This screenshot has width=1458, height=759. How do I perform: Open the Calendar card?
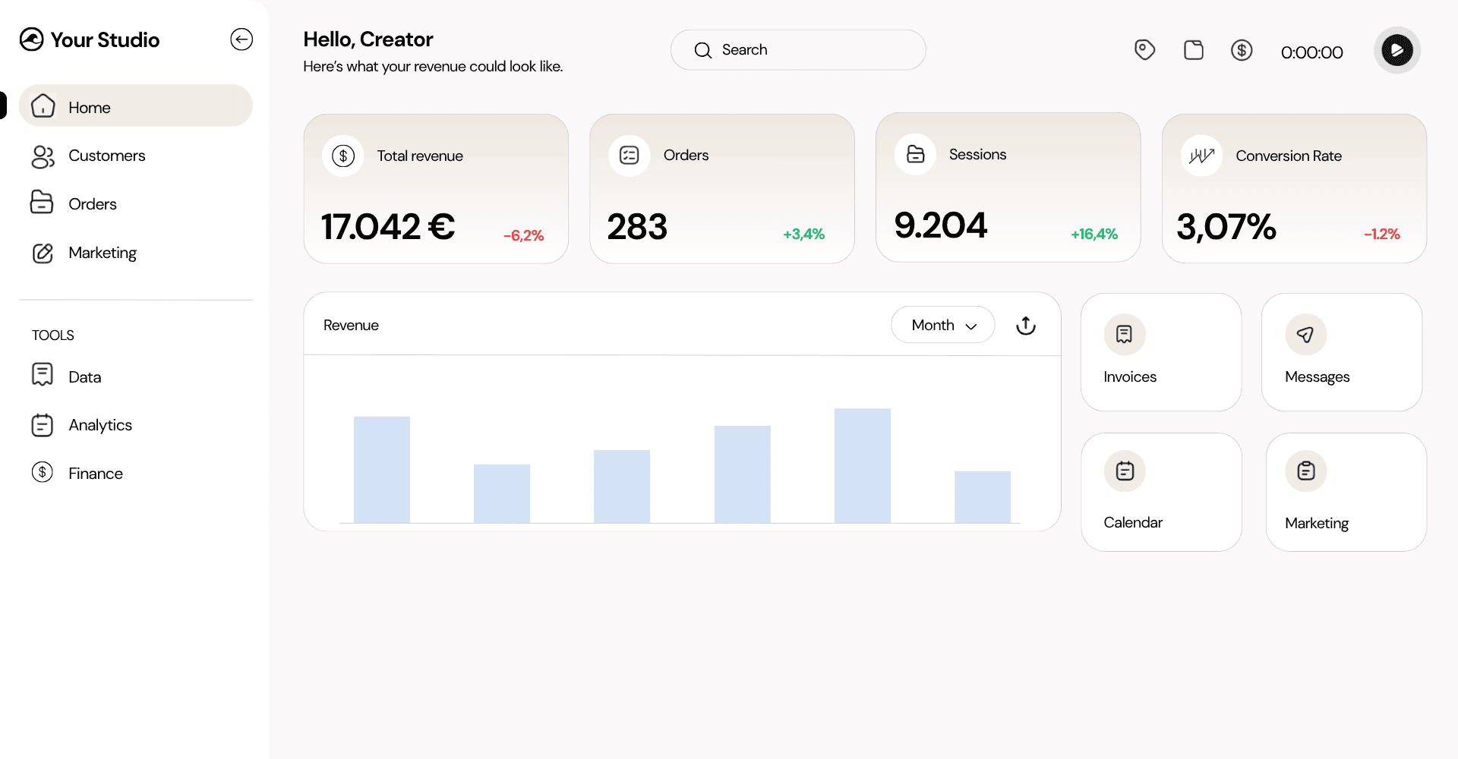(x=1161, y=492)
